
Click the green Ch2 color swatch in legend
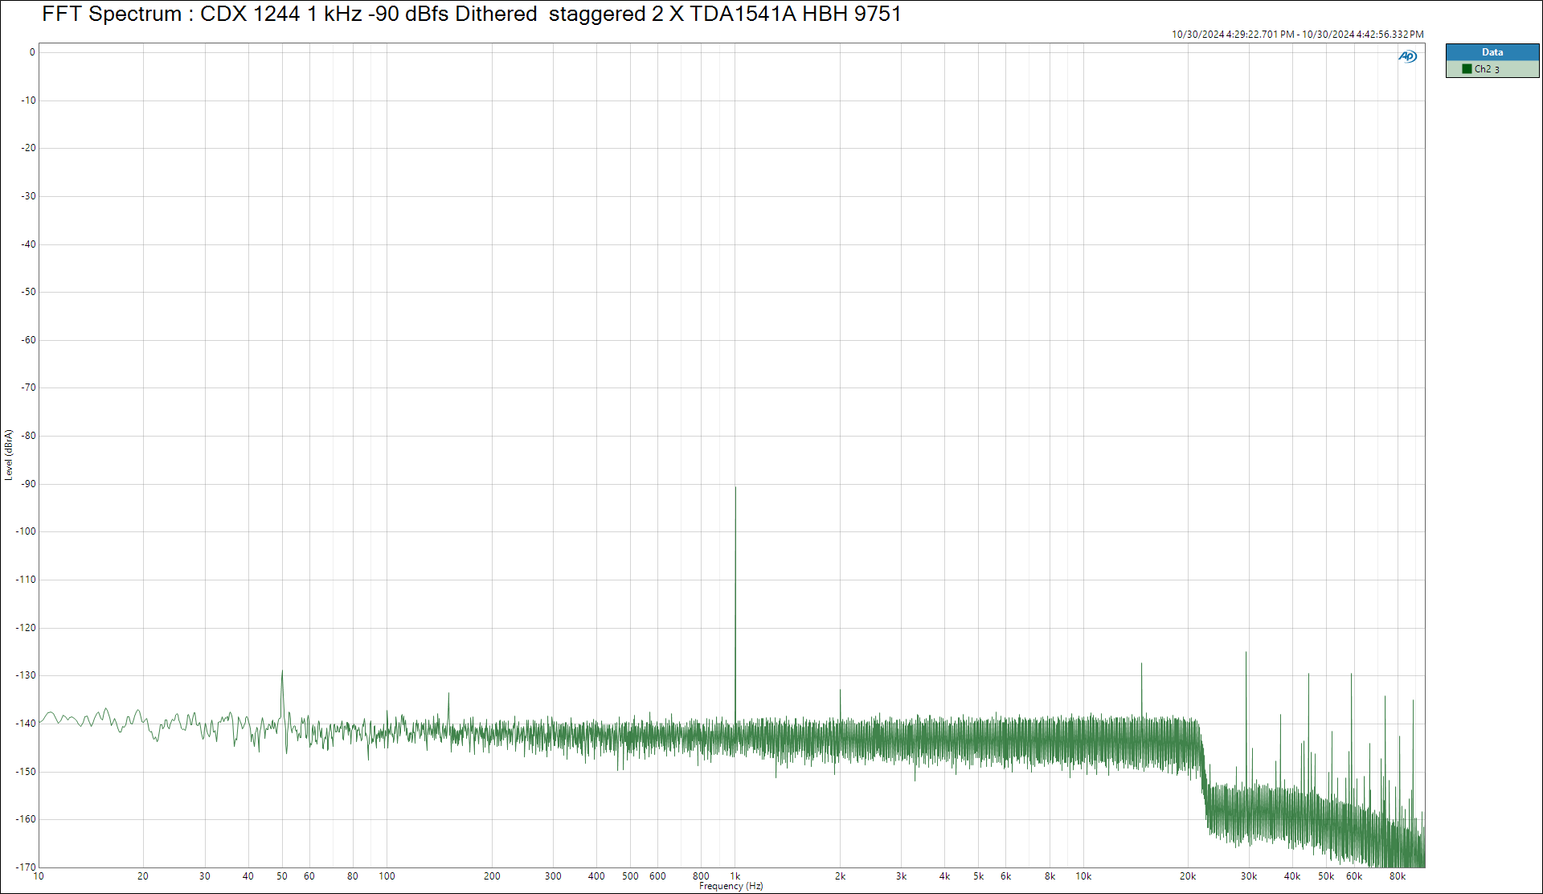[x=1467, y=69]
